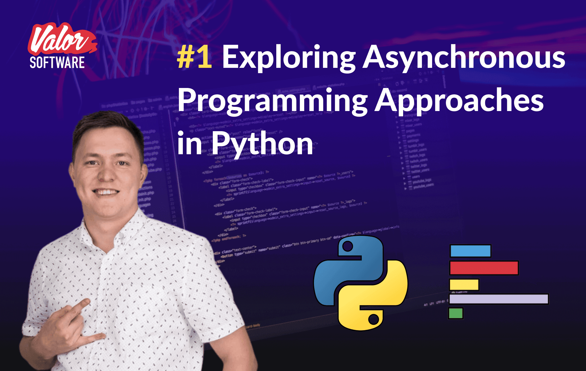This screenshot has height=371, width=586.
Task: Select the yellow bar in chart
Action: click(x=464, y=285)
